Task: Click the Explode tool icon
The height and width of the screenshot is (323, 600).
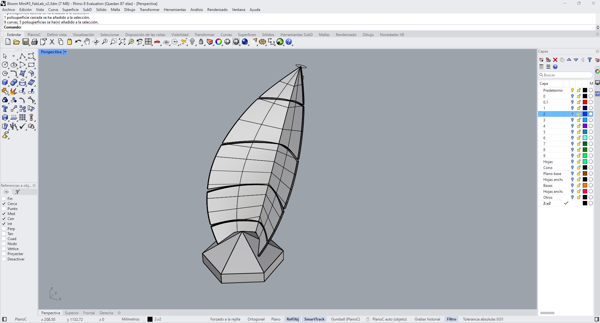Action: click(x=14, y=91)
